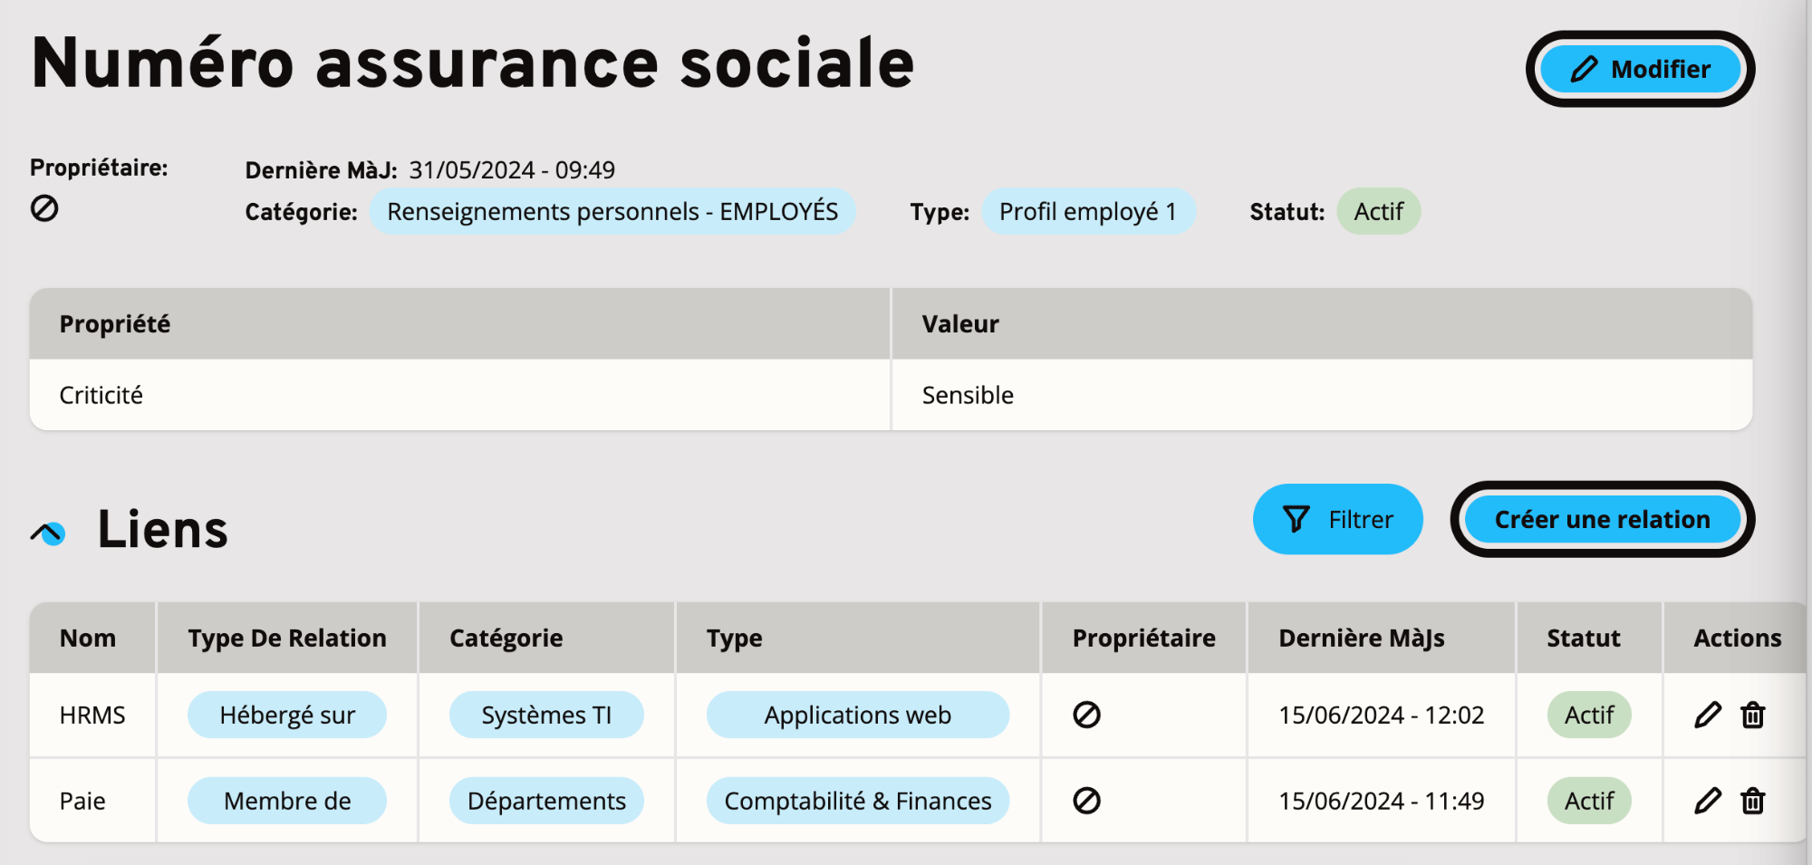The image size is (1812, 865).
Task: Open the Renseignements personnels - EMPLOYÉS category tag
Action: pyautogui.click(x=612, y=211)
